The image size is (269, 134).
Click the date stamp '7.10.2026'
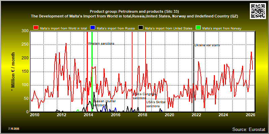tap(14, 128)
